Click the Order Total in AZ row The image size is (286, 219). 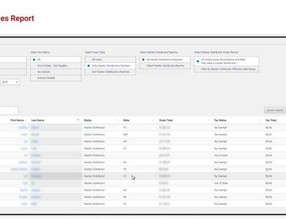(164, 190)
